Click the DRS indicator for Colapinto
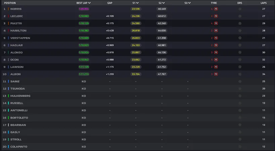This screenshot has height=151, width=275. point(240,147)
